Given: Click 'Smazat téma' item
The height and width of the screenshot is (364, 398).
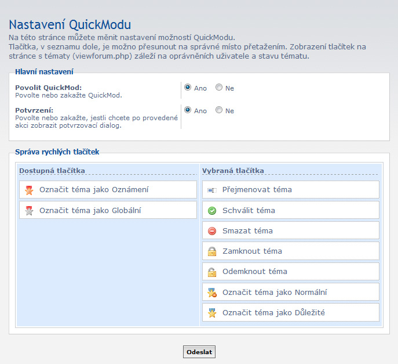Looking at the screenshot, I should pyautogui.click(x=291, y=230).
